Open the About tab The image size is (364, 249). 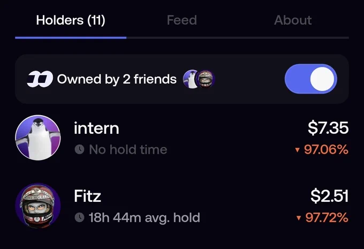pyautogui.click(x=293, y=20)
